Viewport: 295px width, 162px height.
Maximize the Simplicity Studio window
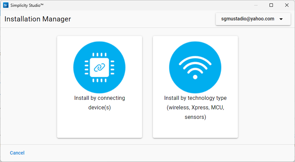pyautogui.click(x=271, y=5)
